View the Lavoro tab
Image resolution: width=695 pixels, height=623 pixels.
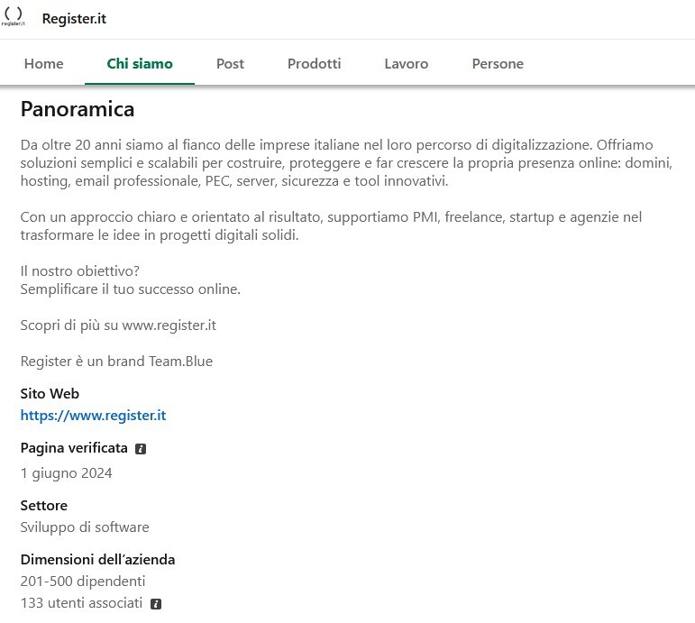(406, 64)
